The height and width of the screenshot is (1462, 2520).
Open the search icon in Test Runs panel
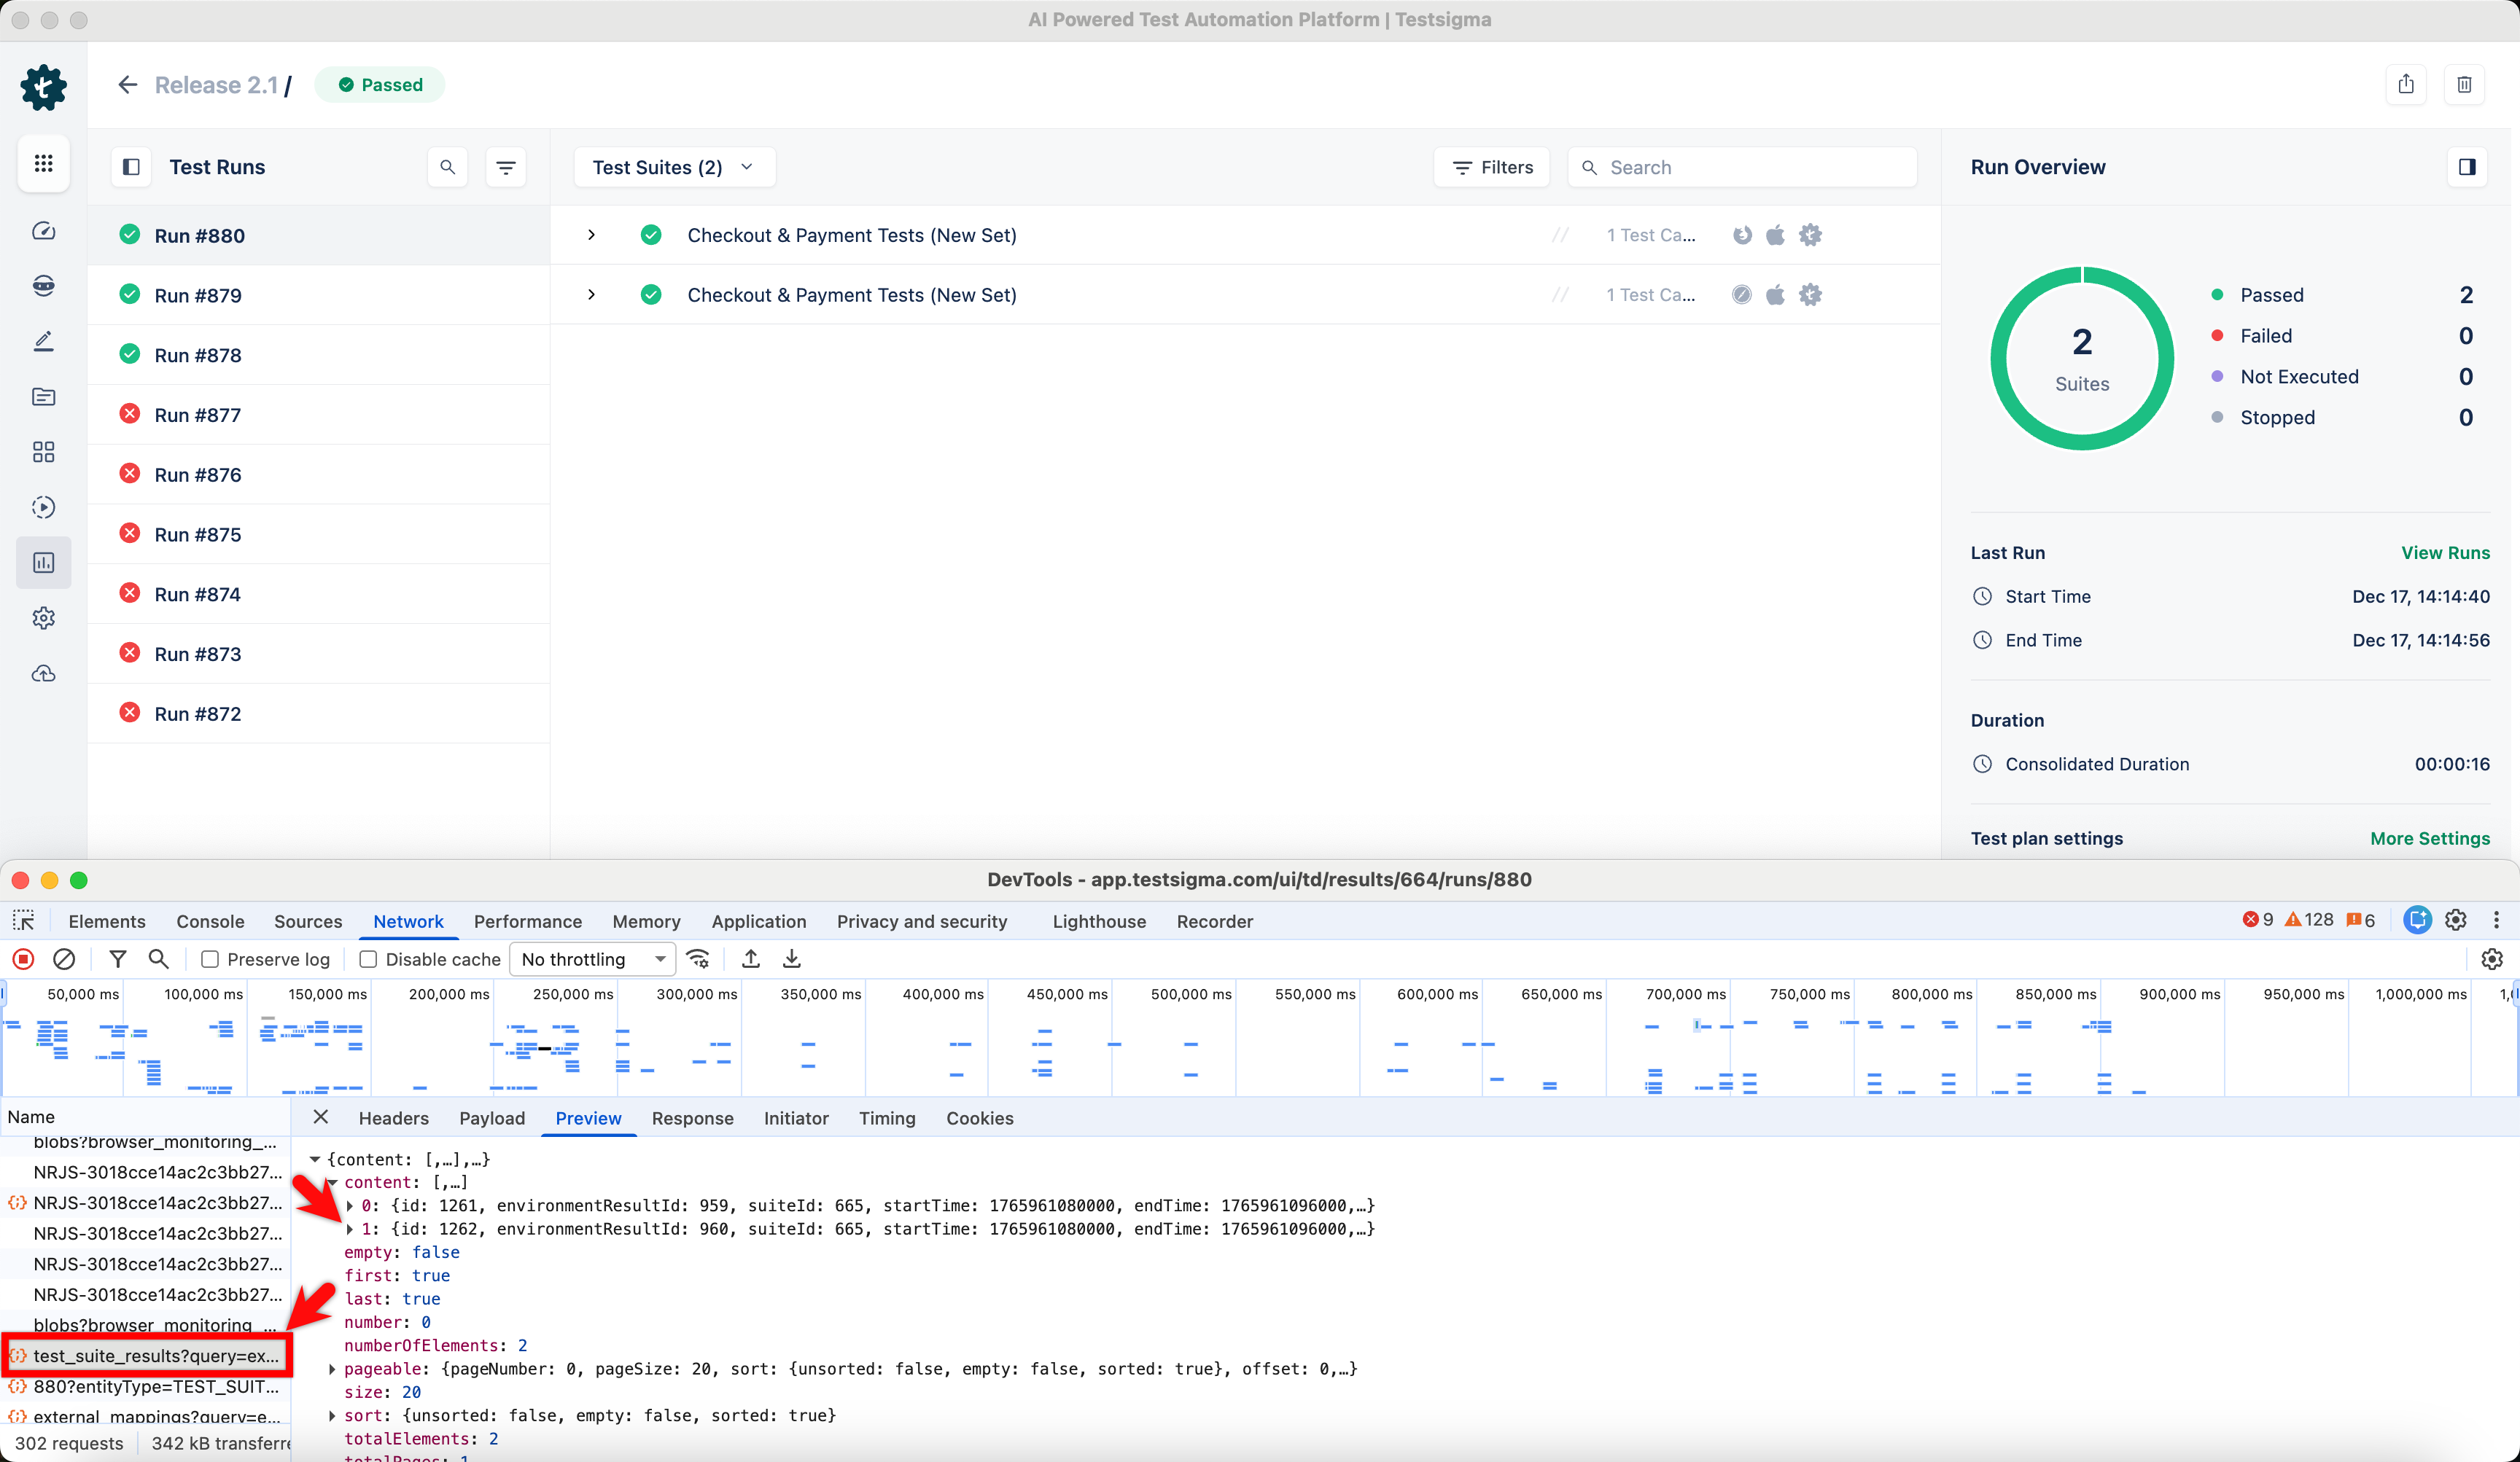click(x=447, y=167)
